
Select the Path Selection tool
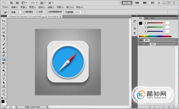pyautogui.click(x=4, y=83)
